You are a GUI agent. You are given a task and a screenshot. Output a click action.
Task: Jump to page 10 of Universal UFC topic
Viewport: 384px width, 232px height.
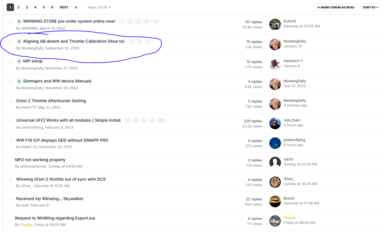pyautogui.click(x=162, y=120)
